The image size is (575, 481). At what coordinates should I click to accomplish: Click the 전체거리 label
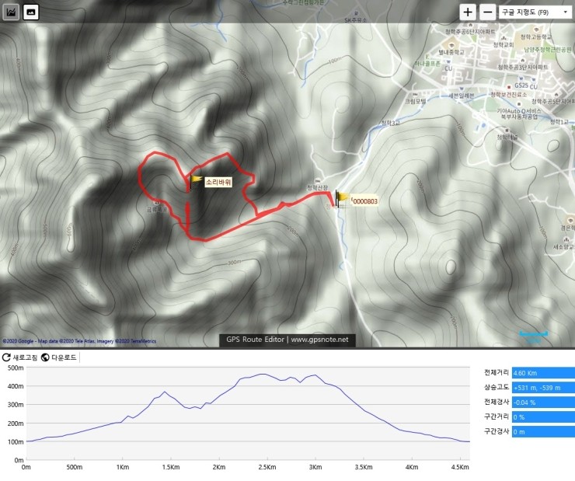(x=497, y=372)
